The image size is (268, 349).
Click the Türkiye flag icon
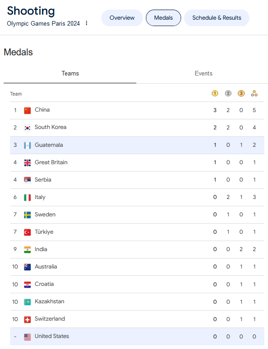pyautogui.click(x=27, y=233)
